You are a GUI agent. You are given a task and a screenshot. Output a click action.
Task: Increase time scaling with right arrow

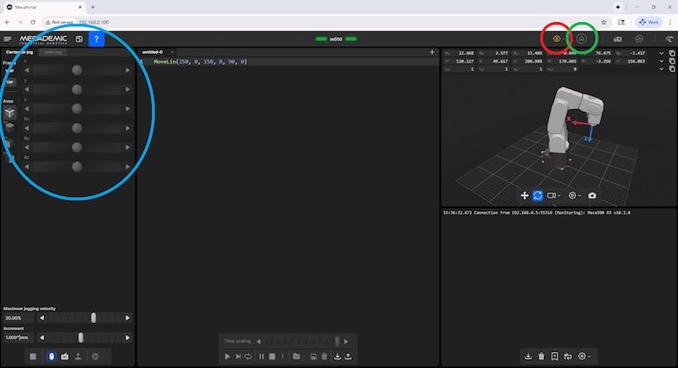click(x=346, y=341)
